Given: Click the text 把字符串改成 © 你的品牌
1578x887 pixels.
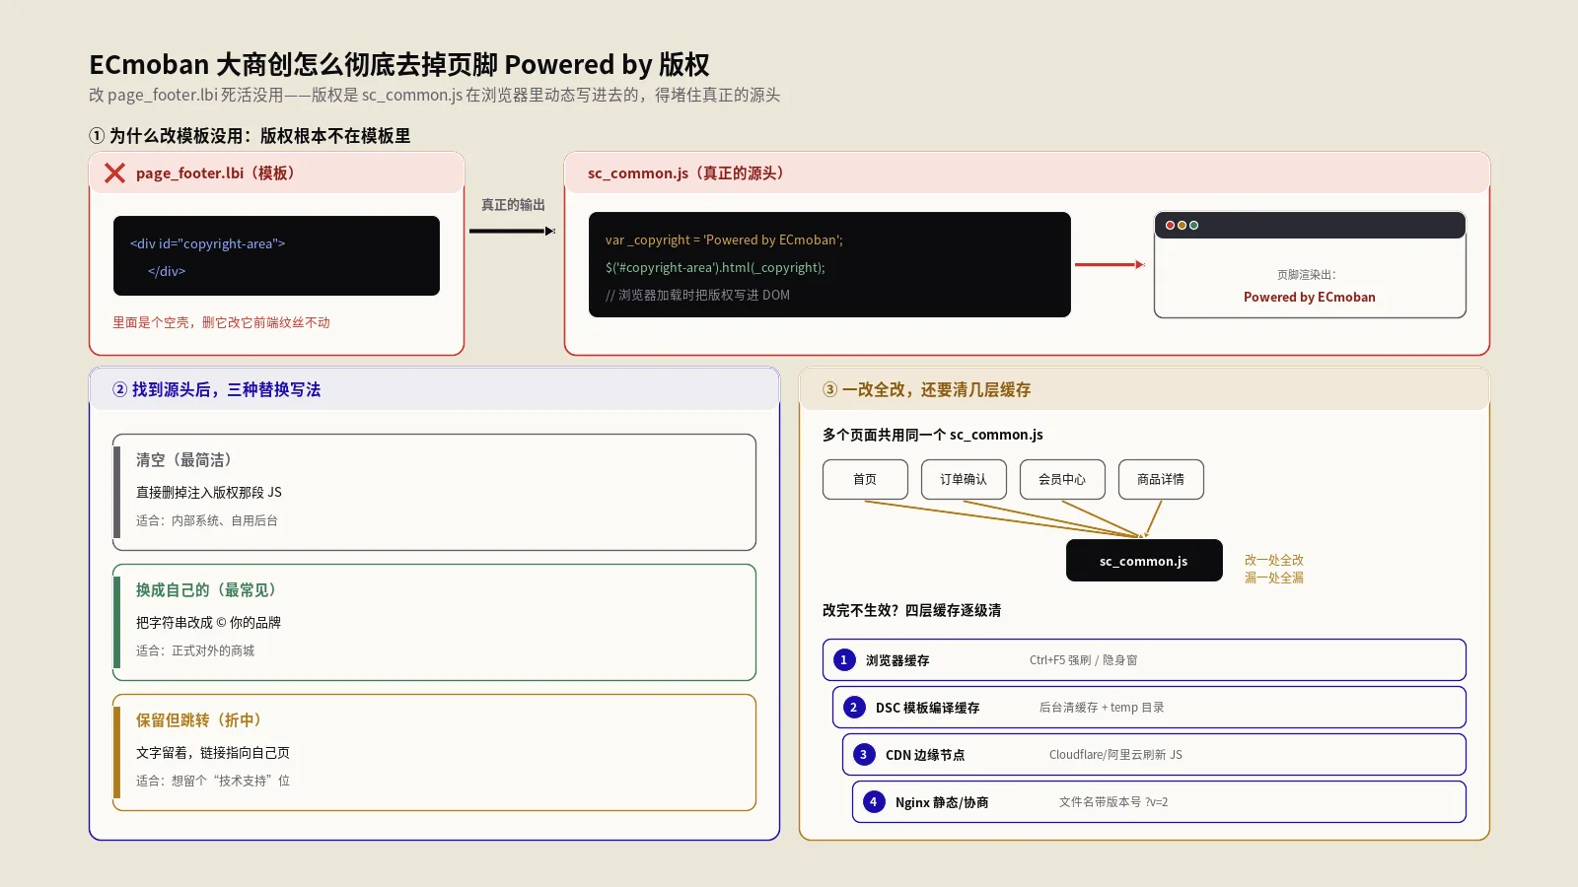Looking at the screenshot, I should click(x=208, y=622).
